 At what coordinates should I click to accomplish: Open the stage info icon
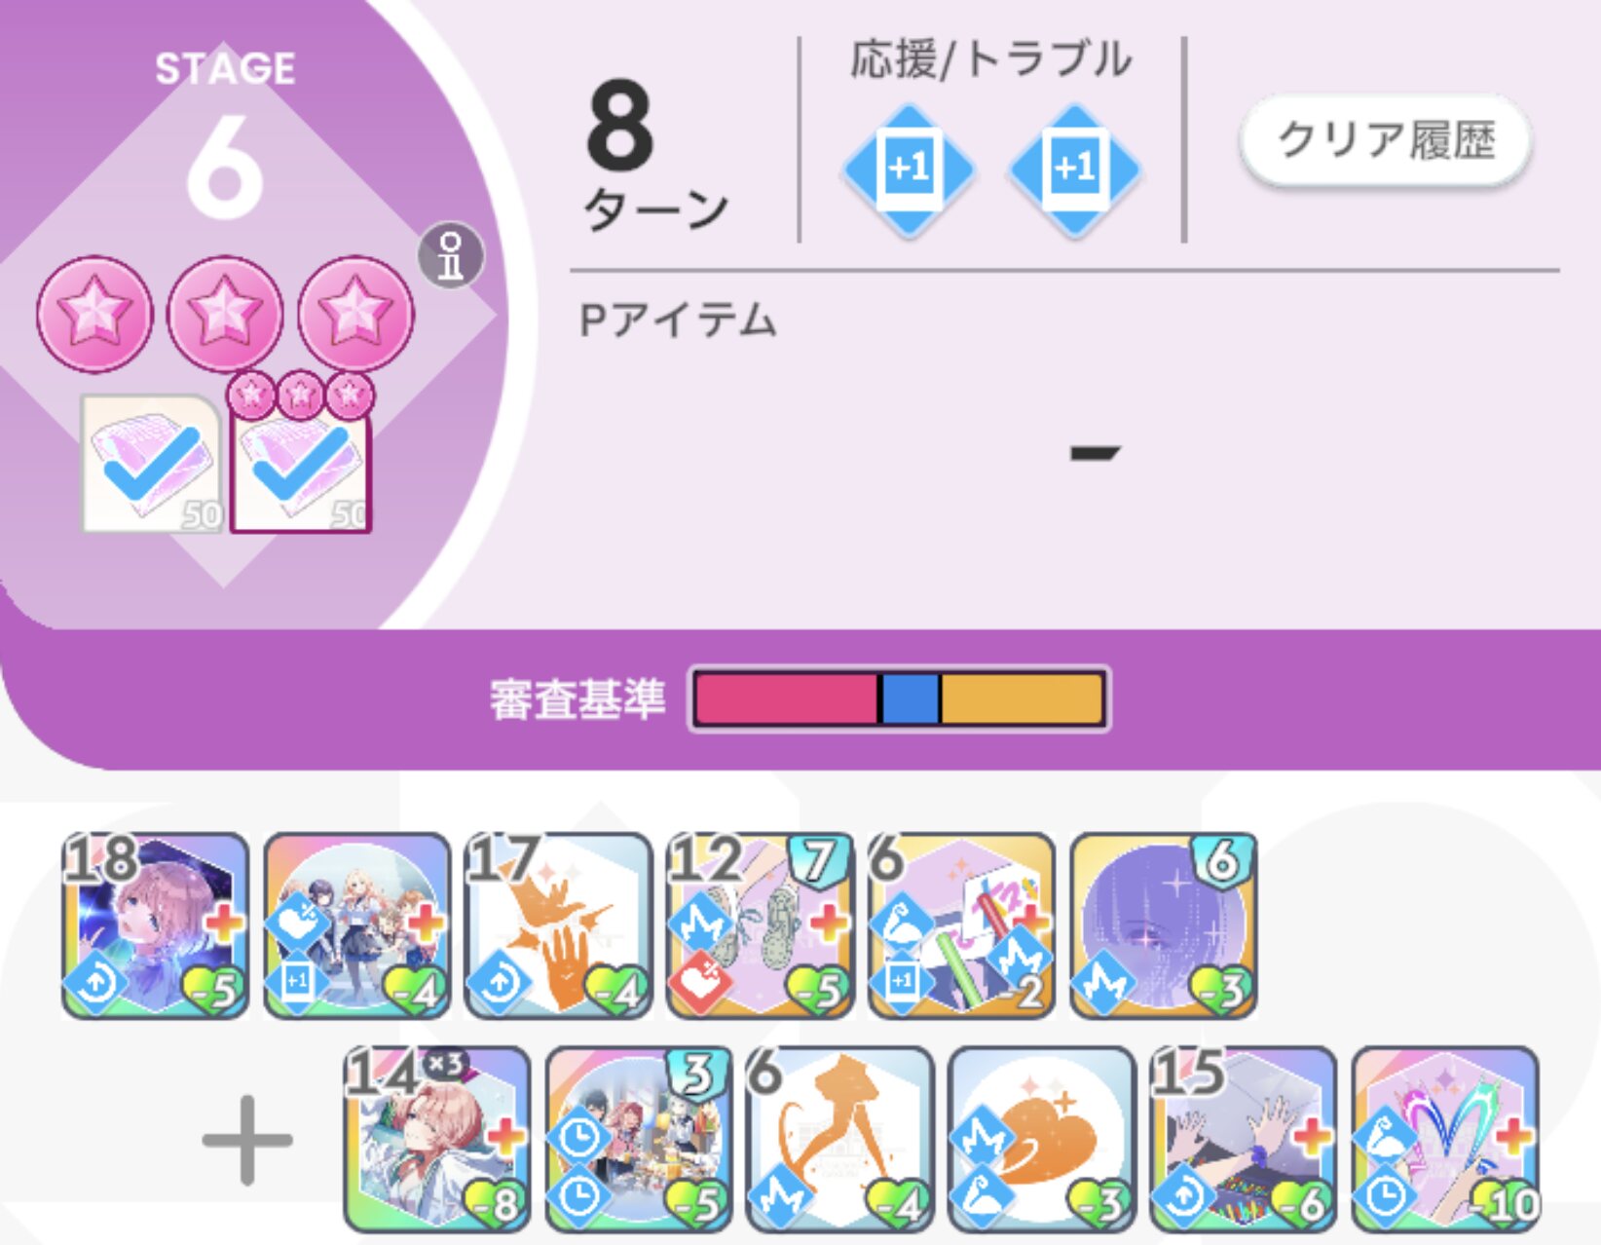[x=451, y=255]
